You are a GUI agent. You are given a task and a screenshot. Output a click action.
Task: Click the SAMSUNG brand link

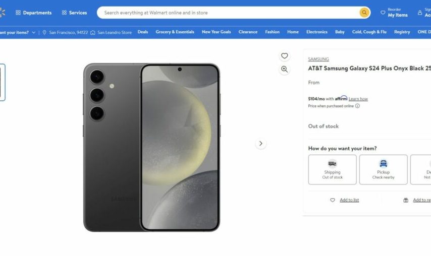click(318, 59)
